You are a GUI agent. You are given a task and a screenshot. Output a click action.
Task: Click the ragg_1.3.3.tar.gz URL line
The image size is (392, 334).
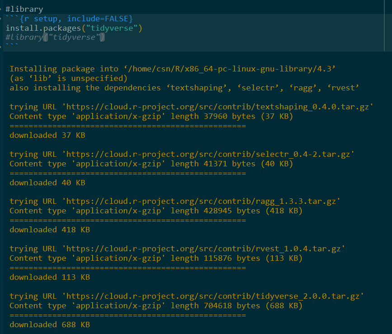click(175, 202)
